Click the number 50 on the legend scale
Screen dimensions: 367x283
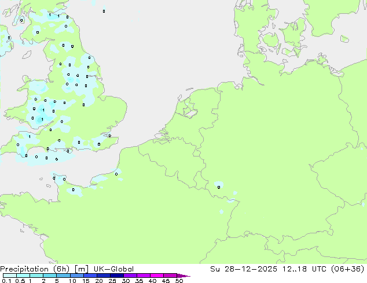pyautogui.click(x=179, y=281)
